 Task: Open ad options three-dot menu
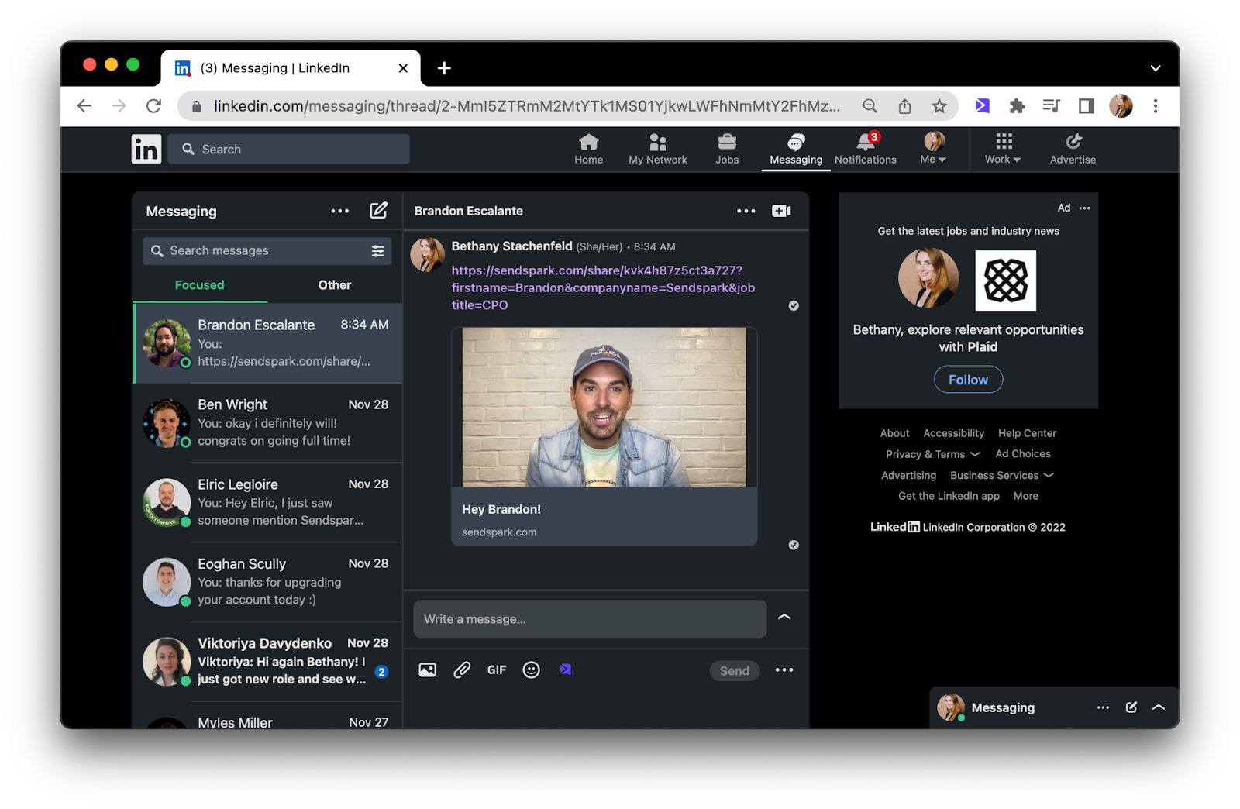pyautogui.click(x=1084, y=208)
